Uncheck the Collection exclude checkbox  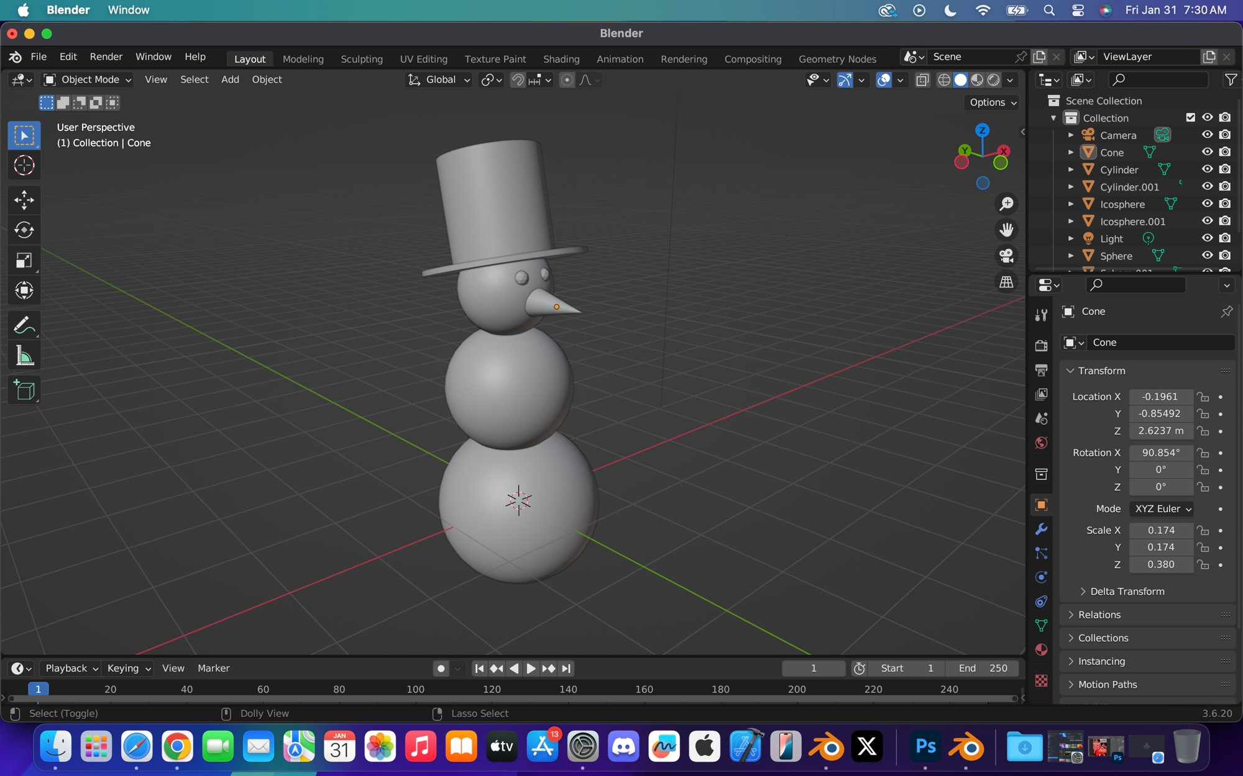click(1190, 117)
